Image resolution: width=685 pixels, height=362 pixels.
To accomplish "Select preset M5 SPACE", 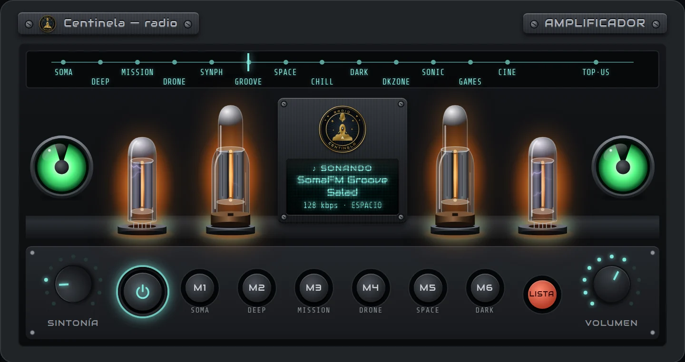I will coord(428,288).
